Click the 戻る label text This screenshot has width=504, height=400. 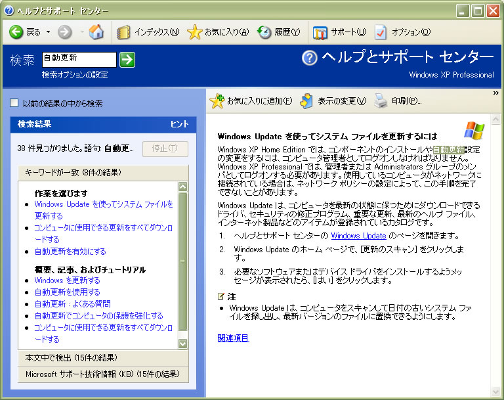click(x=33, y=32)
